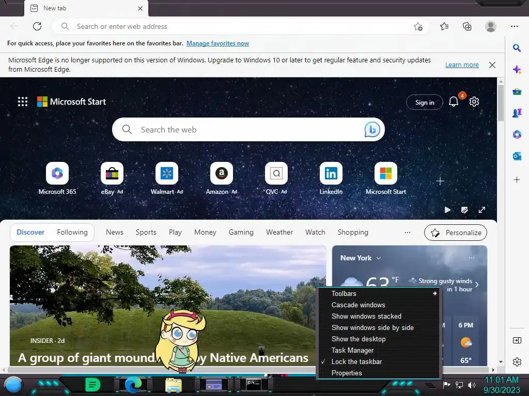Open the Weather feed tab

click(279, 233)
